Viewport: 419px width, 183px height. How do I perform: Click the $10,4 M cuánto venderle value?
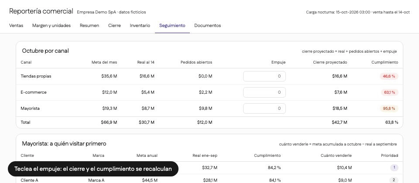coord(344,168)
